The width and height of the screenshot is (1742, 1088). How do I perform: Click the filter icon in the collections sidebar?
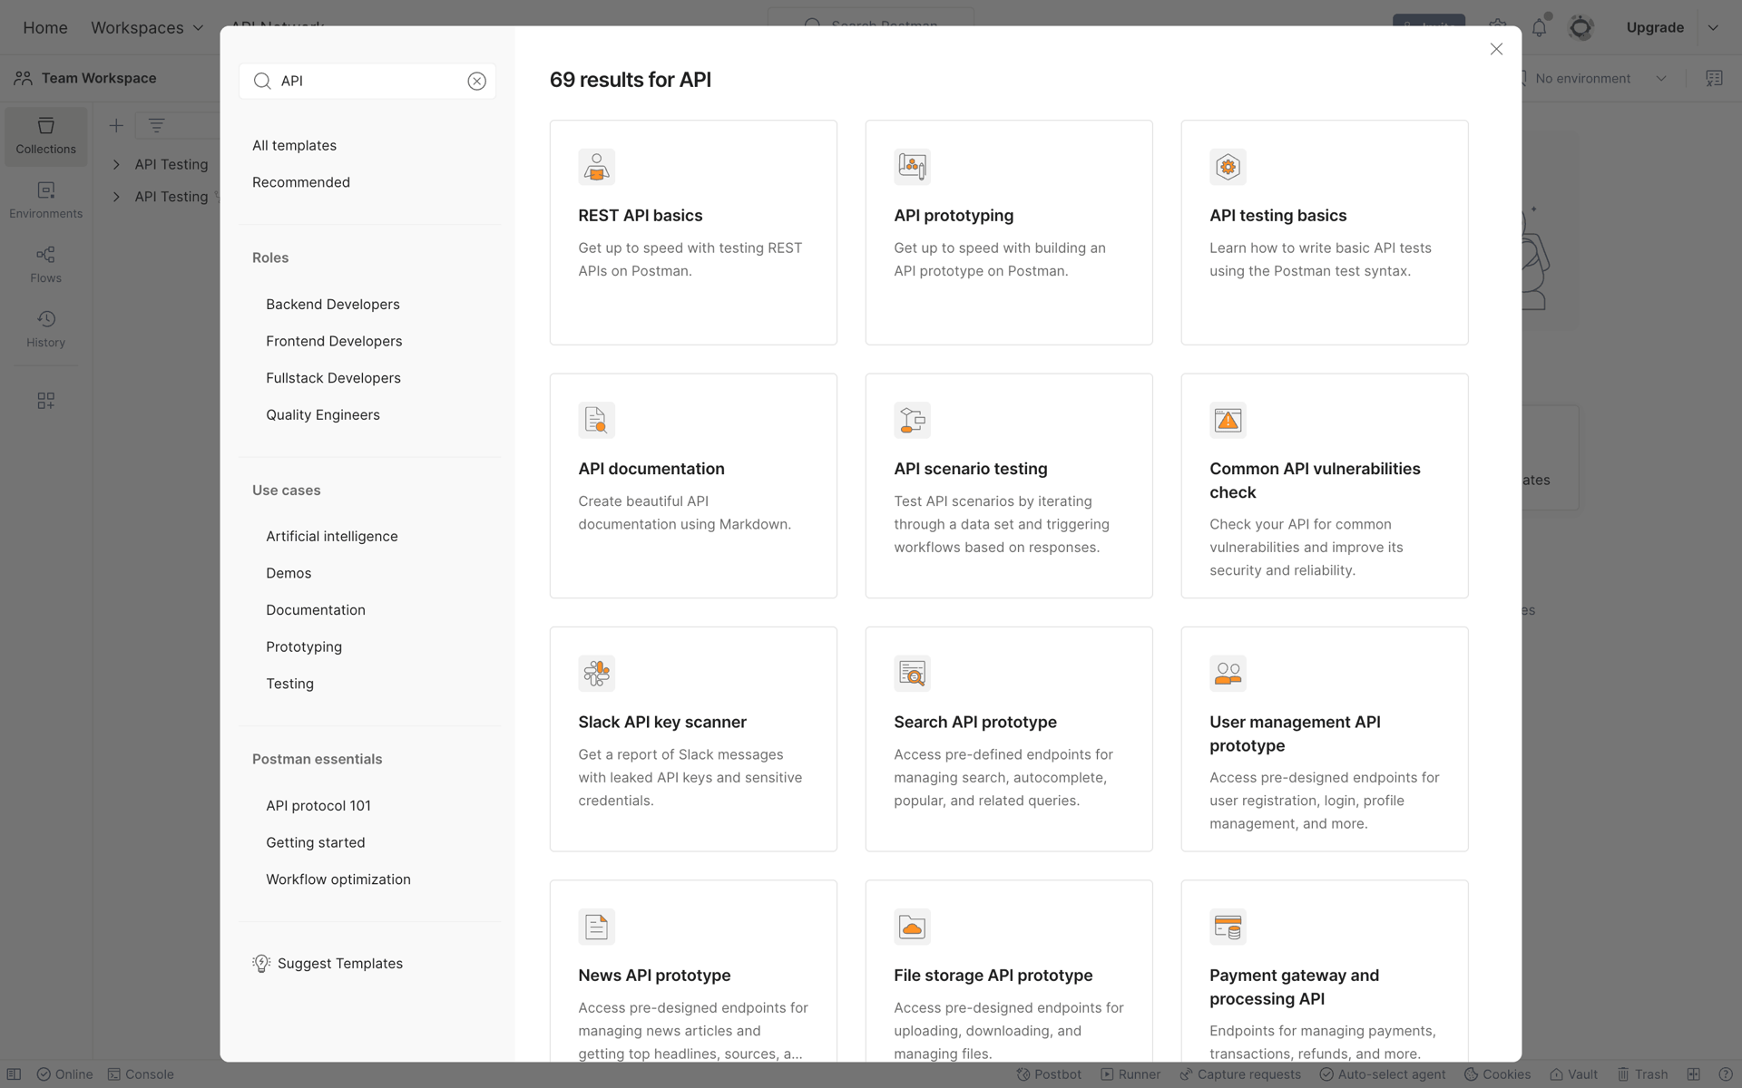click(156, 125)
